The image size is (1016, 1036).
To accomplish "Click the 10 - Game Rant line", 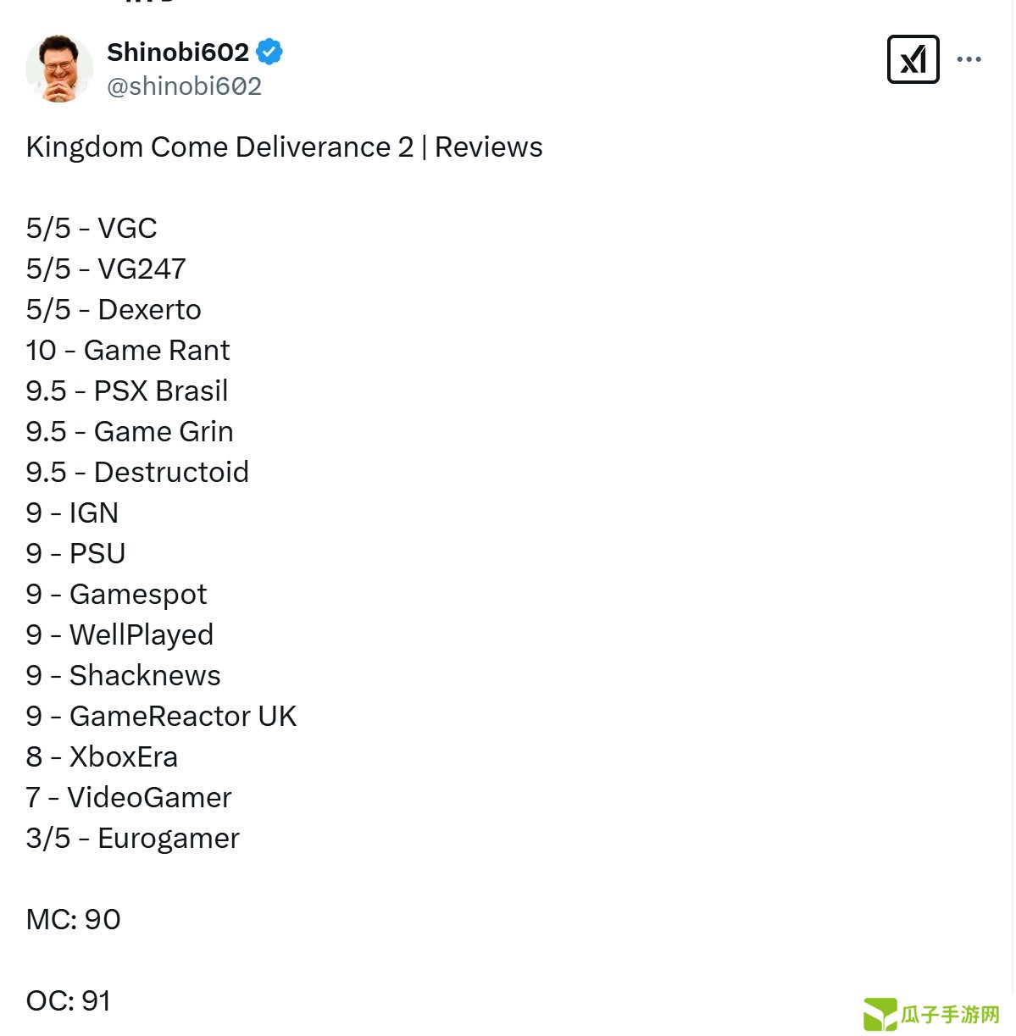I will (128, 350).
